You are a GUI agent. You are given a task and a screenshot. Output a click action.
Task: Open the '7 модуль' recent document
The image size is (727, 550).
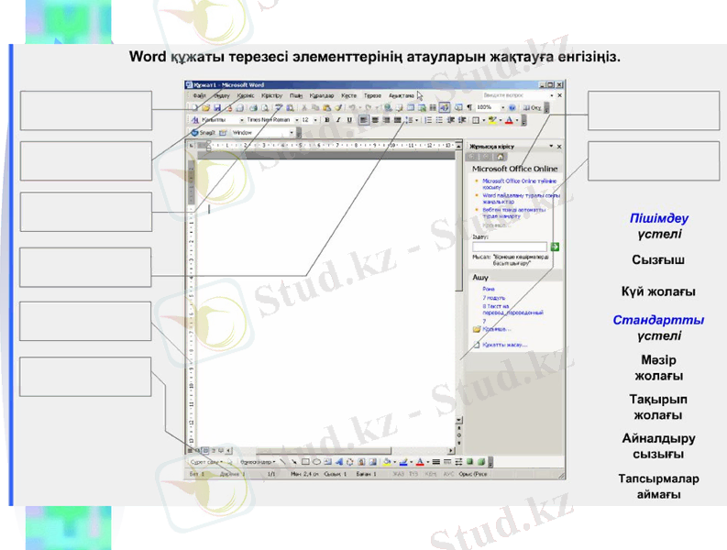(x=493, y=298)
